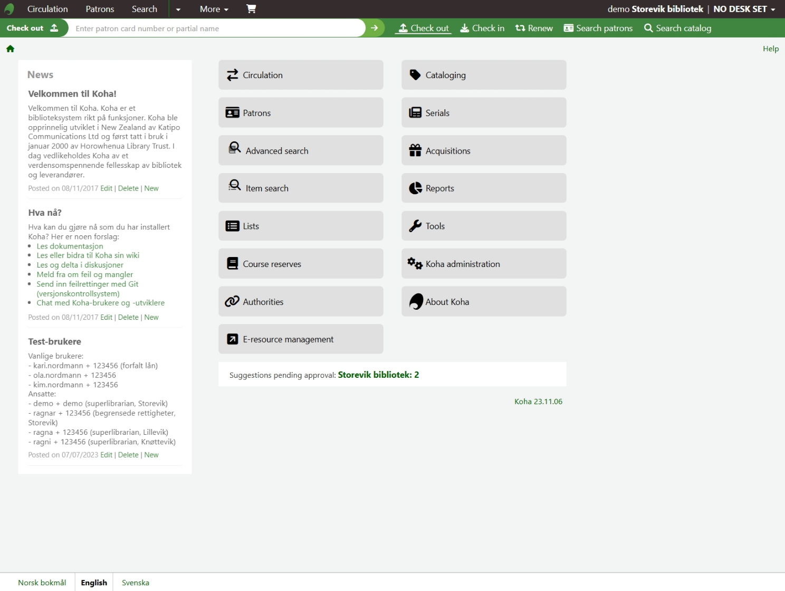Select Search catalog tab

[677, 28]
